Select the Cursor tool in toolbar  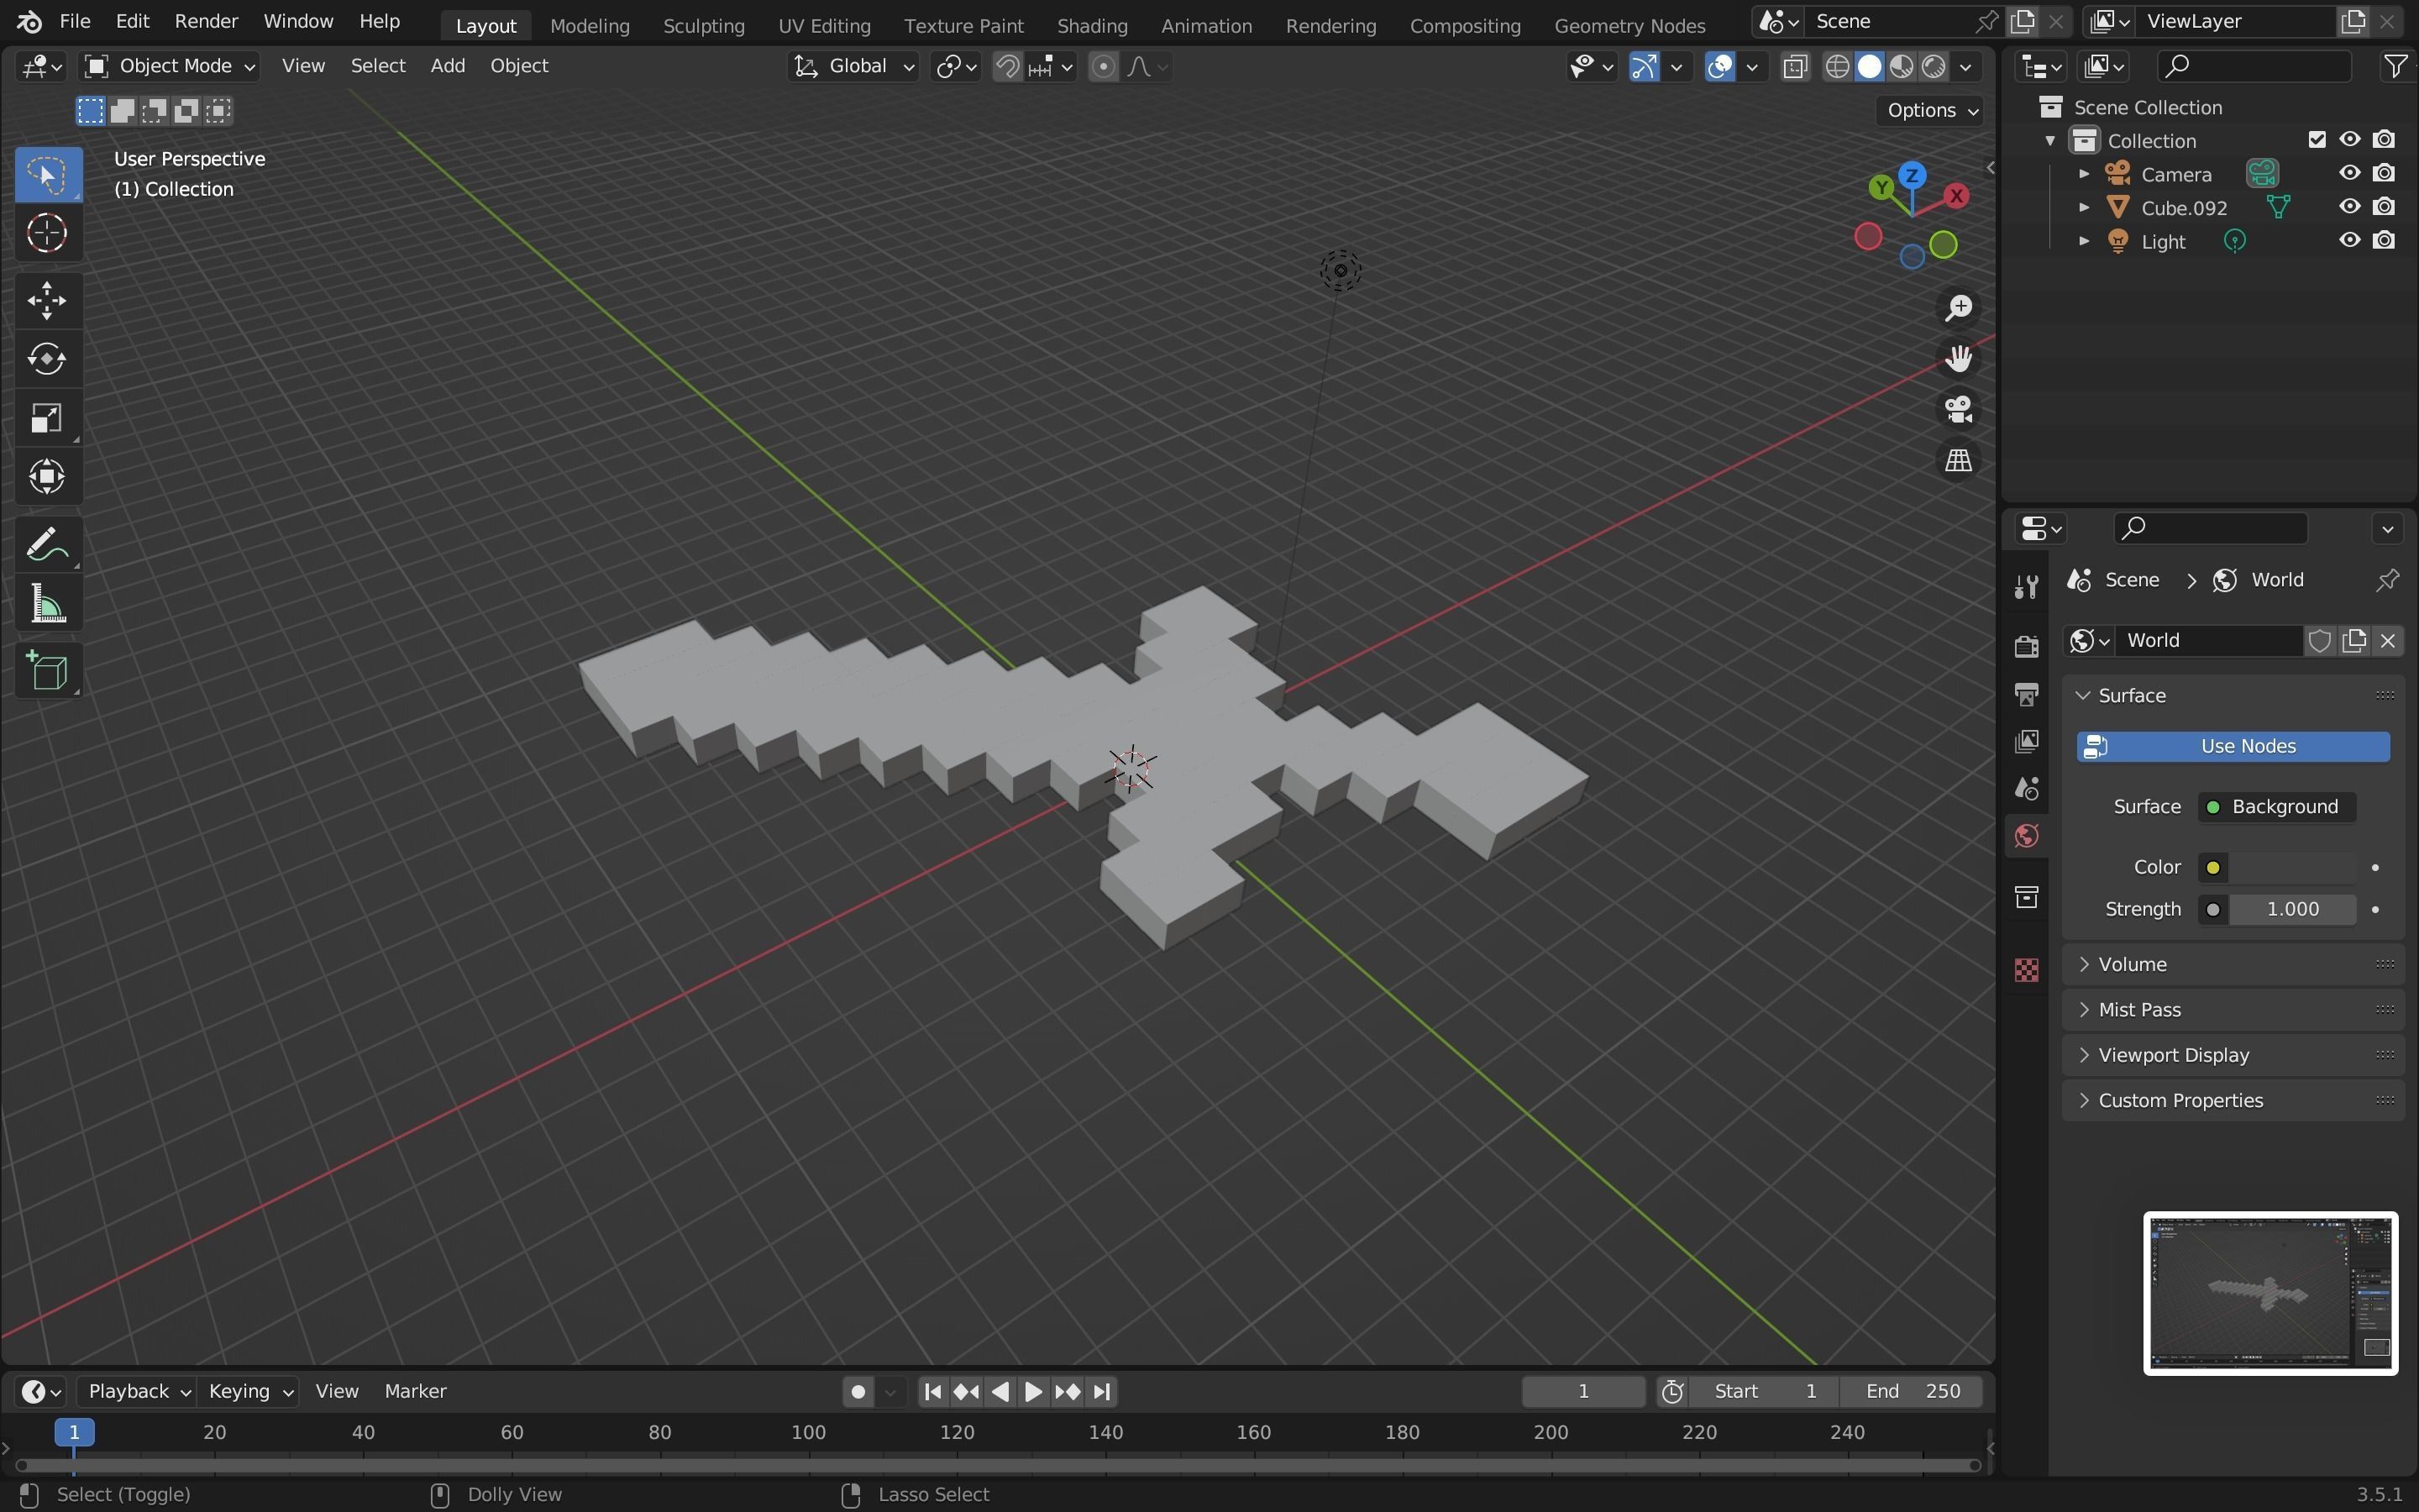pyautogui.click(x=47, y=234)
